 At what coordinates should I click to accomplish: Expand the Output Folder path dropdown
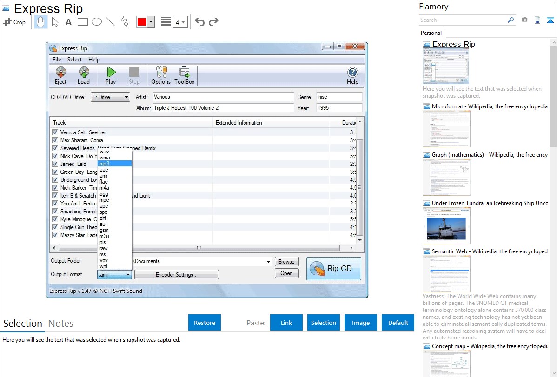268,262
